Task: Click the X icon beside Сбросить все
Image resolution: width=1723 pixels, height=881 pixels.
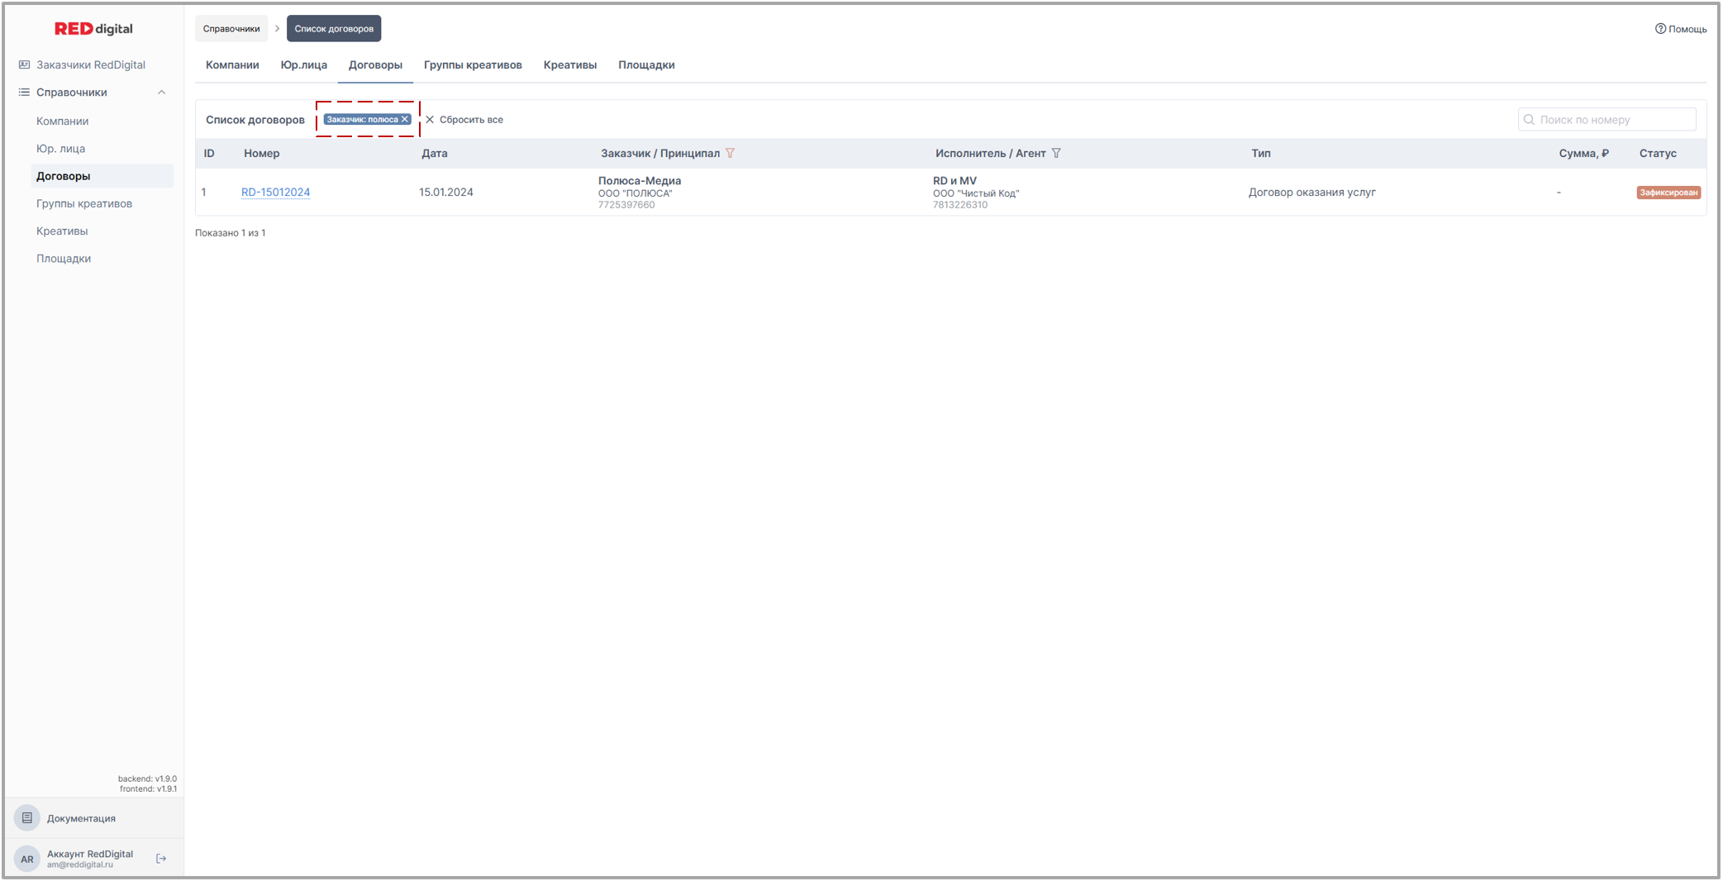Action: pyautogui.click(x=430, y=120)
